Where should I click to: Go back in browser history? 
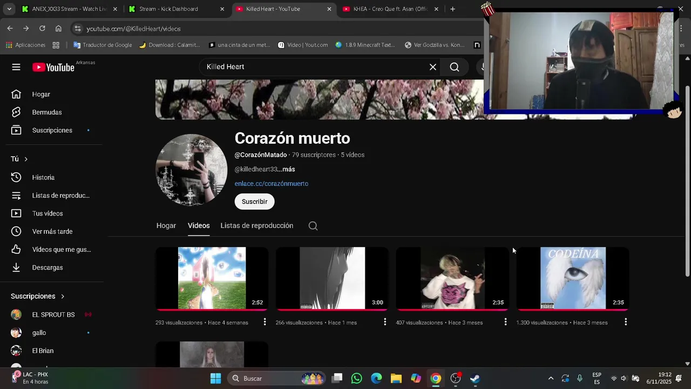10,28
